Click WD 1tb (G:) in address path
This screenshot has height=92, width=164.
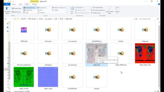32,19
